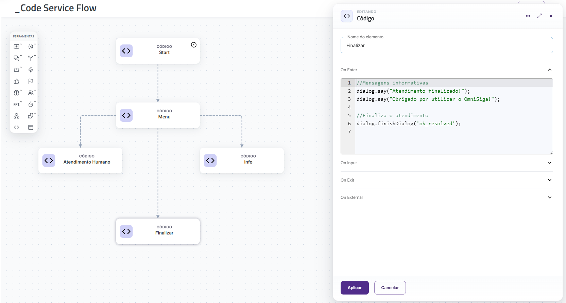Click code line with 'Atendimento finalizado!'
This screenshot has height=303, width=566.
pos(413,91)
